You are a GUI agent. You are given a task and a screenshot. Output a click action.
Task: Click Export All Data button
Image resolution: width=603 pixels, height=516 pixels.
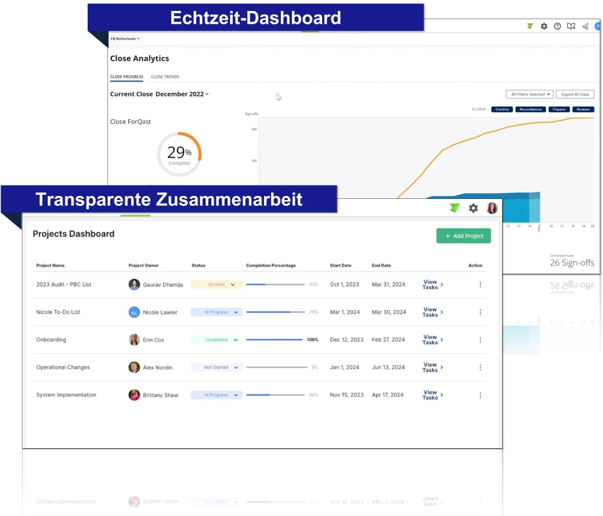(x=575, y=94)
